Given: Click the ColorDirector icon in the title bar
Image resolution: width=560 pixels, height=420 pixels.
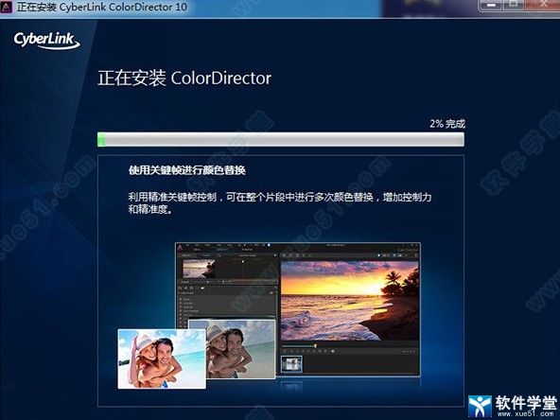Looking at the screenshot, I should [x=6, y=7].
